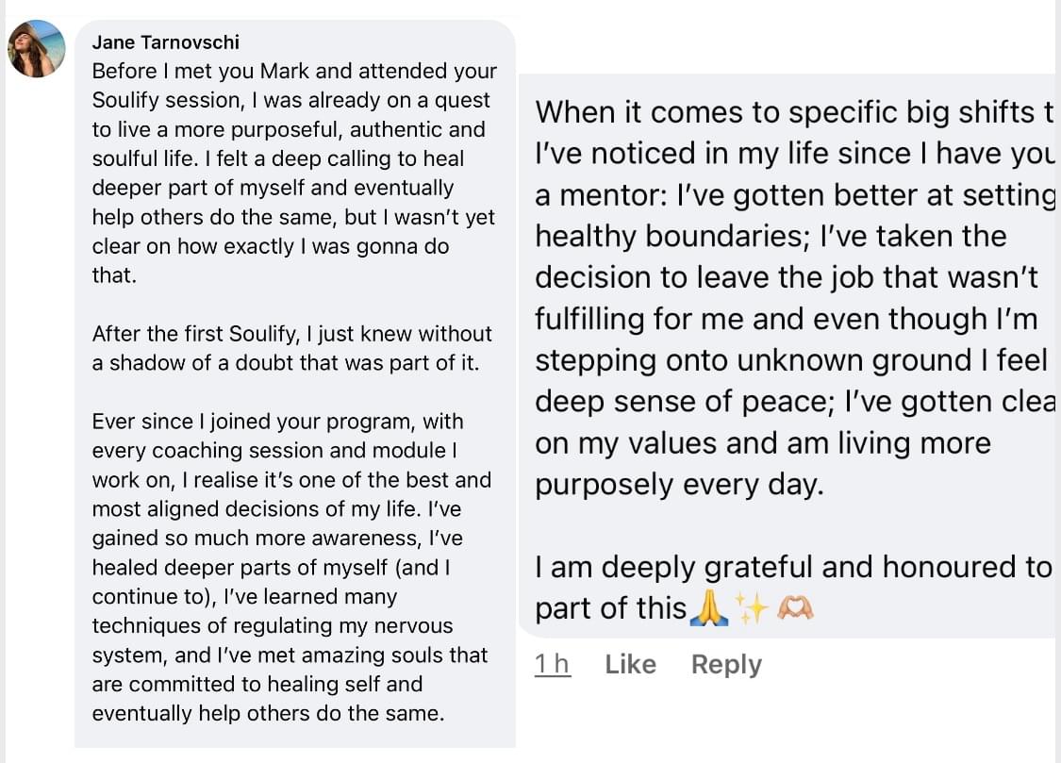Click the Jane Tarnovschi name link
This screenshot has width=1061, height=763.
click(165, 42)
